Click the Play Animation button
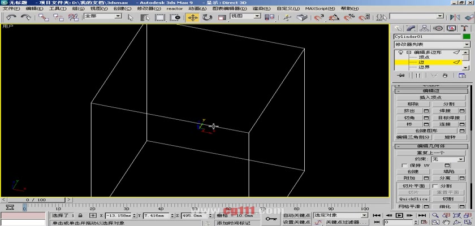The image size is (475, 226). (399, 215)
